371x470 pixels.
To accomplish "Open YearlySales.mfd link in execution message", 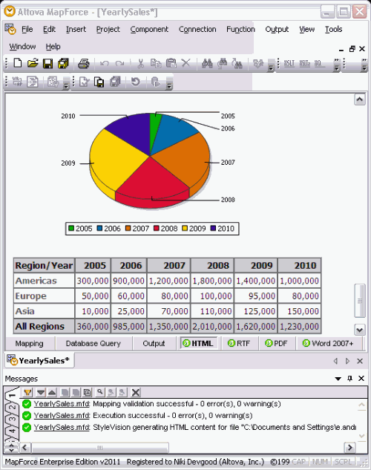I will point(62,416).
